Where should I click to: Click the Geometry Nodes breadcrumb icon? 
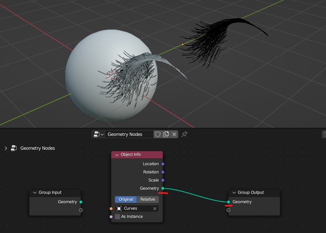[14, 148]
